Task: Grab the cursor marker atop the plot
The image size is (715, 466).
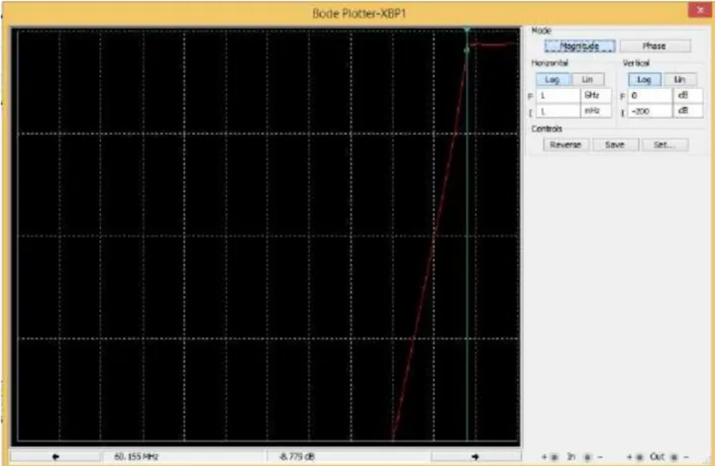Action: pyautogui.click(x=467, y=30)
